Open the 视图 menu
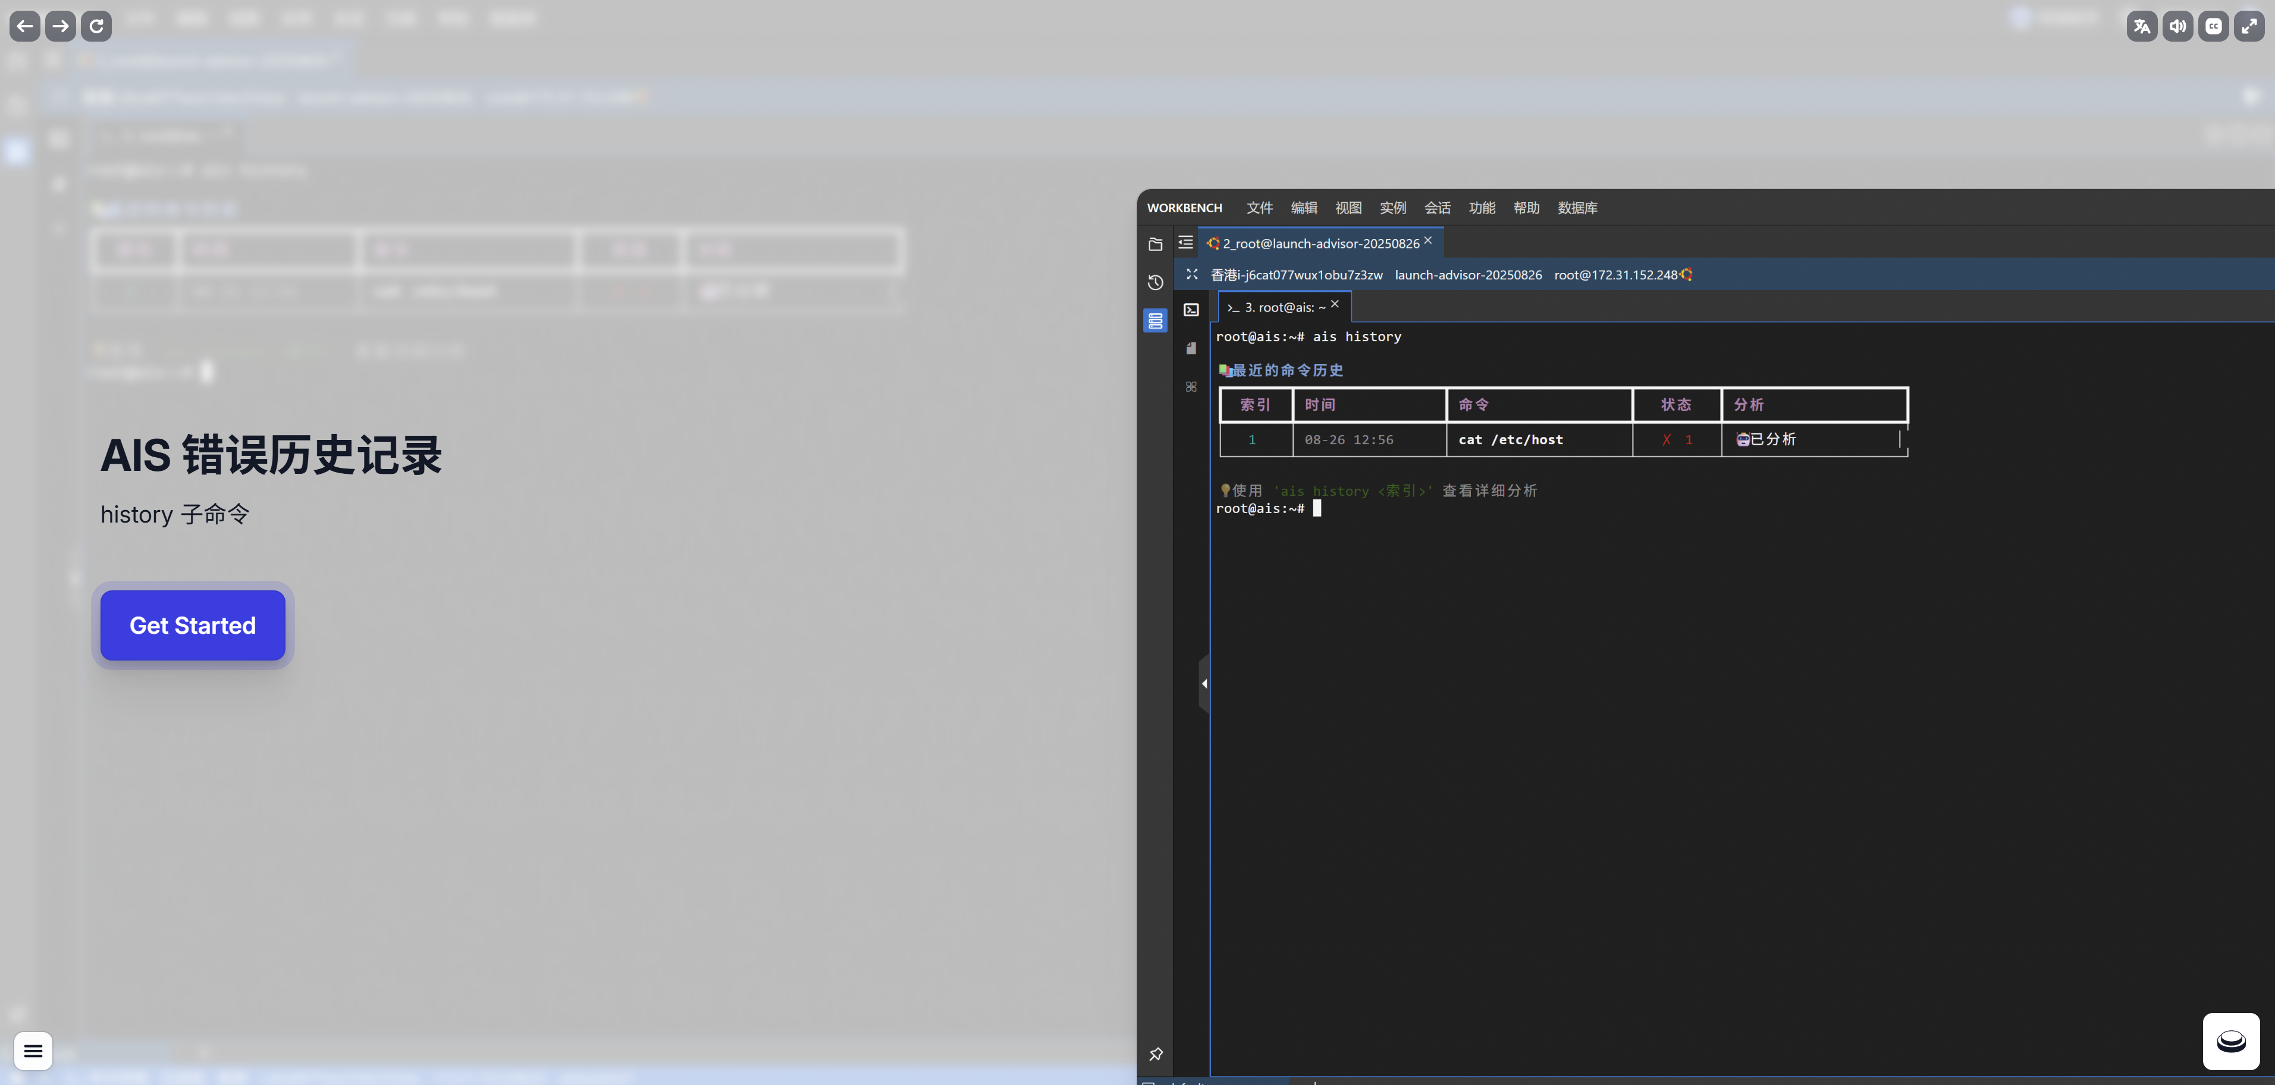 coord(1348,207)
